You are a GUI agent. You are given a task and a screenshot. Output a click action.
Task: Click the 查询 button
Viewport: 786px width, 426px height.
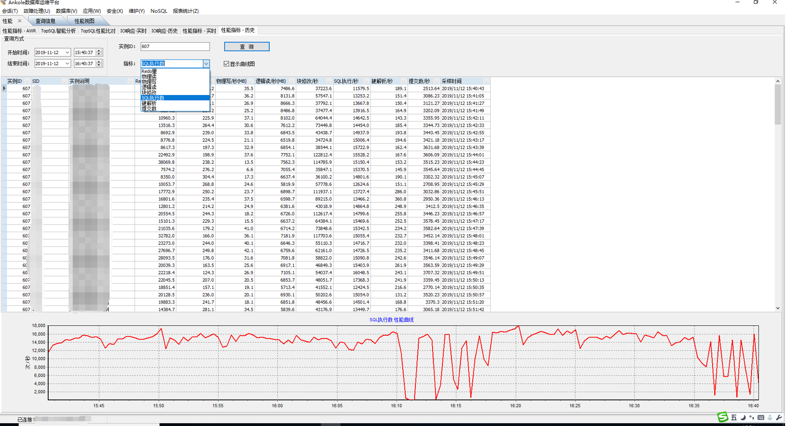pos(247,46)
